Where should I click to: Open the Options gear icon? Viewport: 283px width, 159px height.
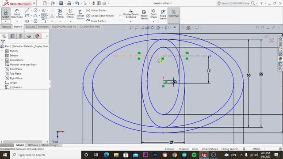click(x=104, y=3)
